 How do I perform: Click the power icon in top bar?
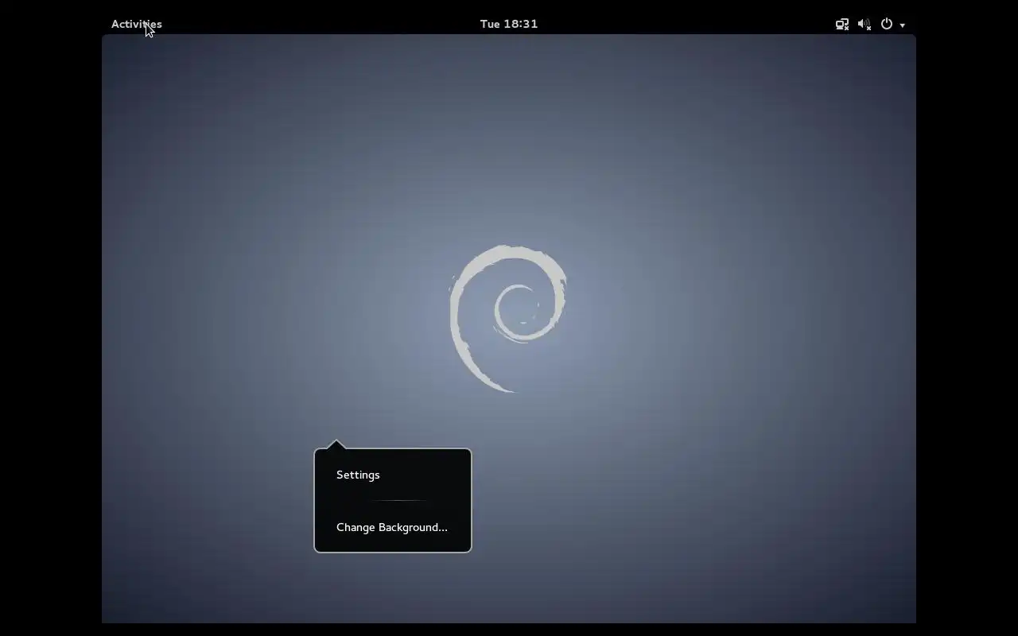tap(887, 24)
